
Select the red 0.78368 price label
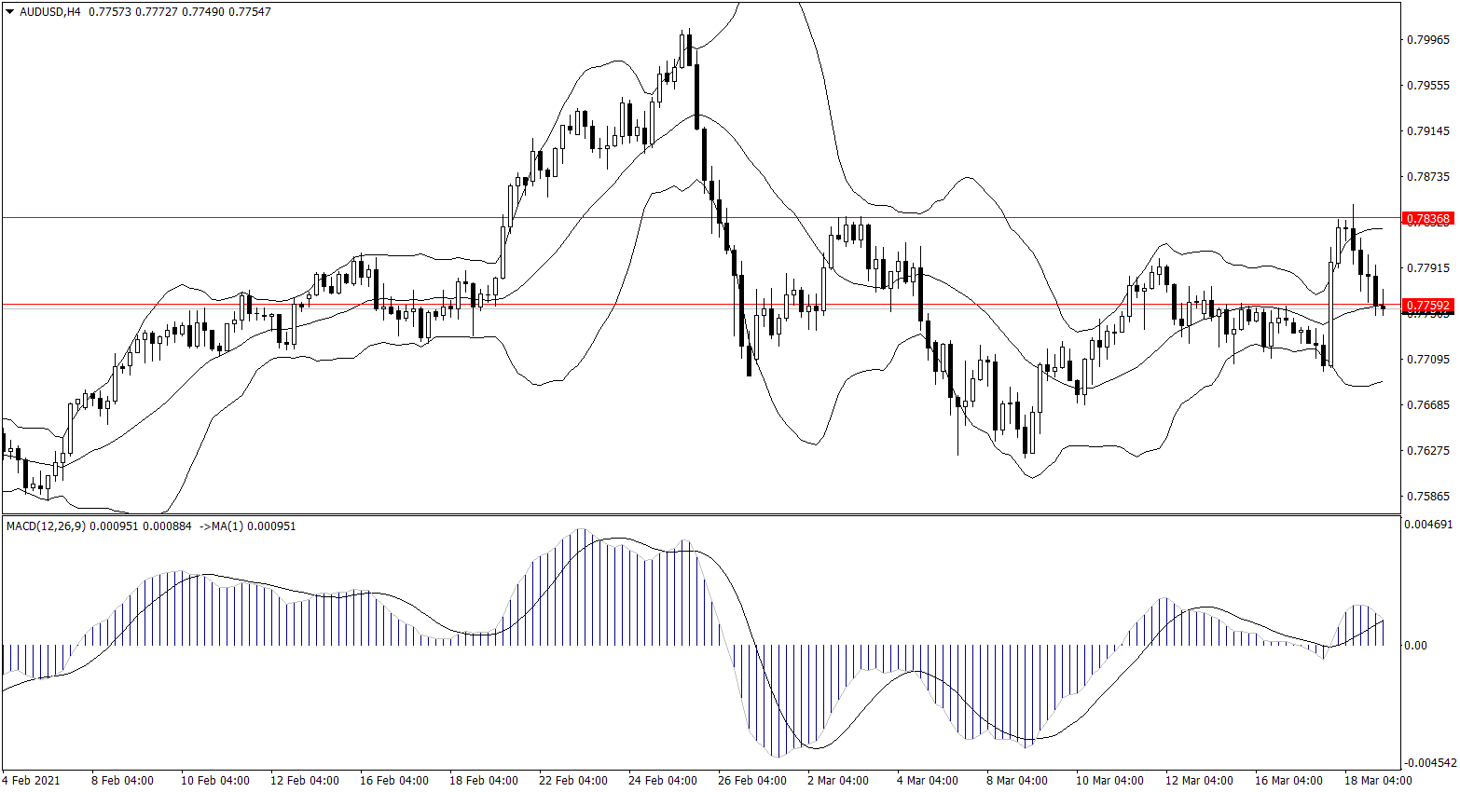[x=1427, y=219]
